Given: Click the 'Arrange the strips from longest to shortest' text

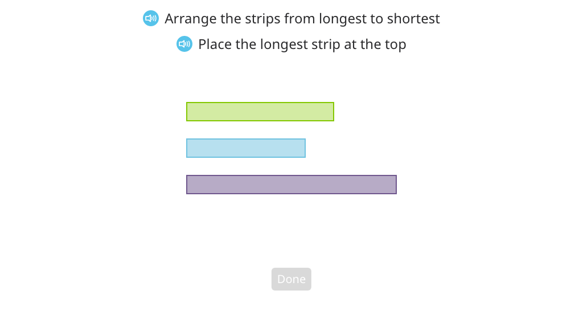Looking at the screenshot, I should [302, 19].
